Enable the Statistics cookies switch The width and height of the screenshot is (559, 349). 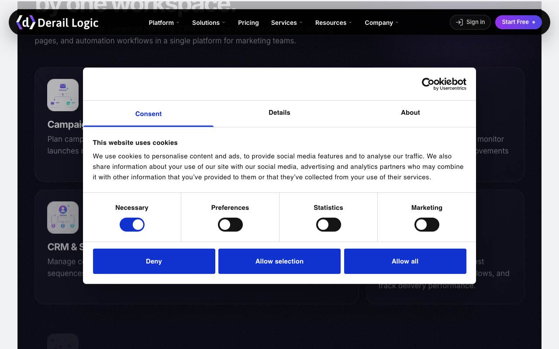coord(328,225)
